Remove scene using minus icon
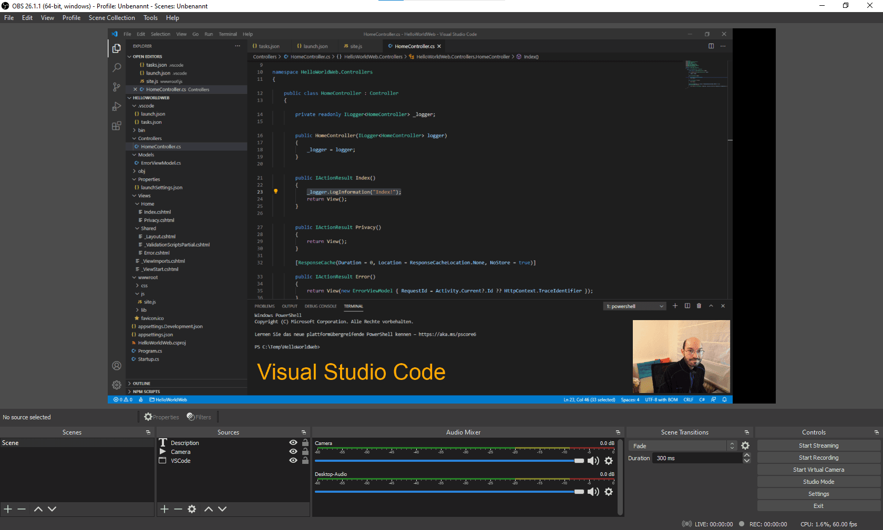 [22, 509]
